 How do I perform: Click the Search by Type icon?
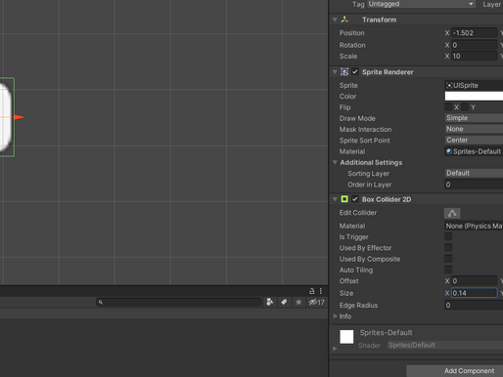pos(270,302)
